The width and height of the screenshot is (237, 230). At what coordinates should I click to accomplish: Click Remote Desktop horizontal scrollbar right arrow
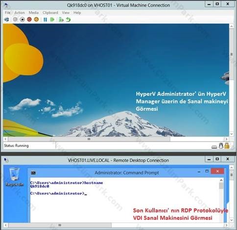(226, 225)
